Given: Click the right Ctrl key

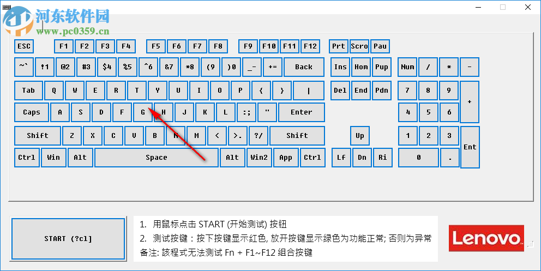Looking at the screenshot, I should click(312, 158).
